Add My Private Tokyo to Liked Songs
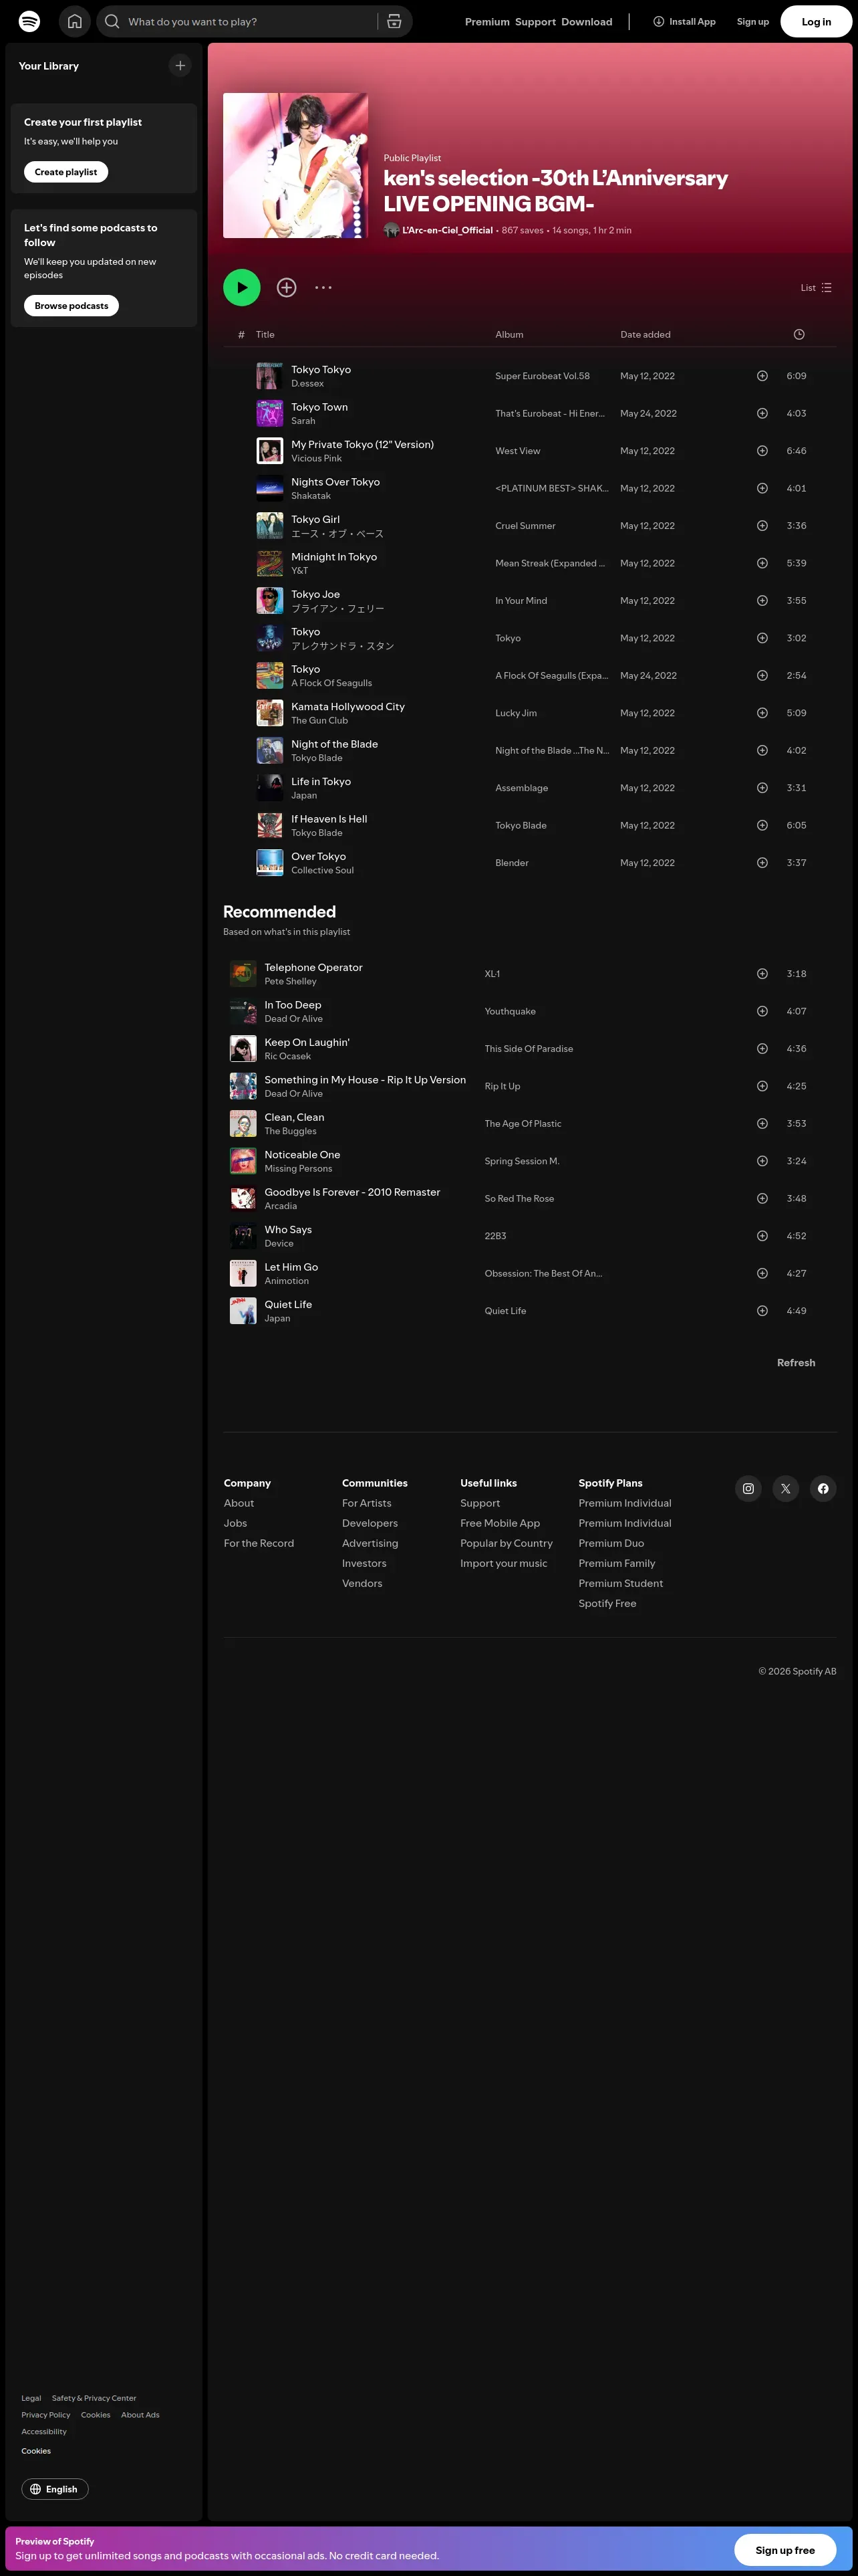 [762, 451]
